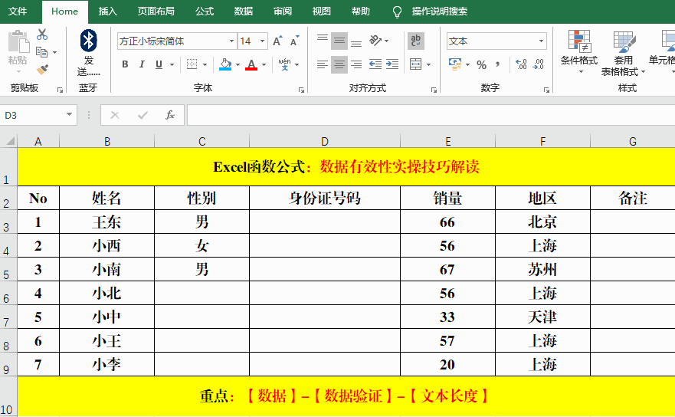
Task: Decrease indent icon
Action: 375,64
